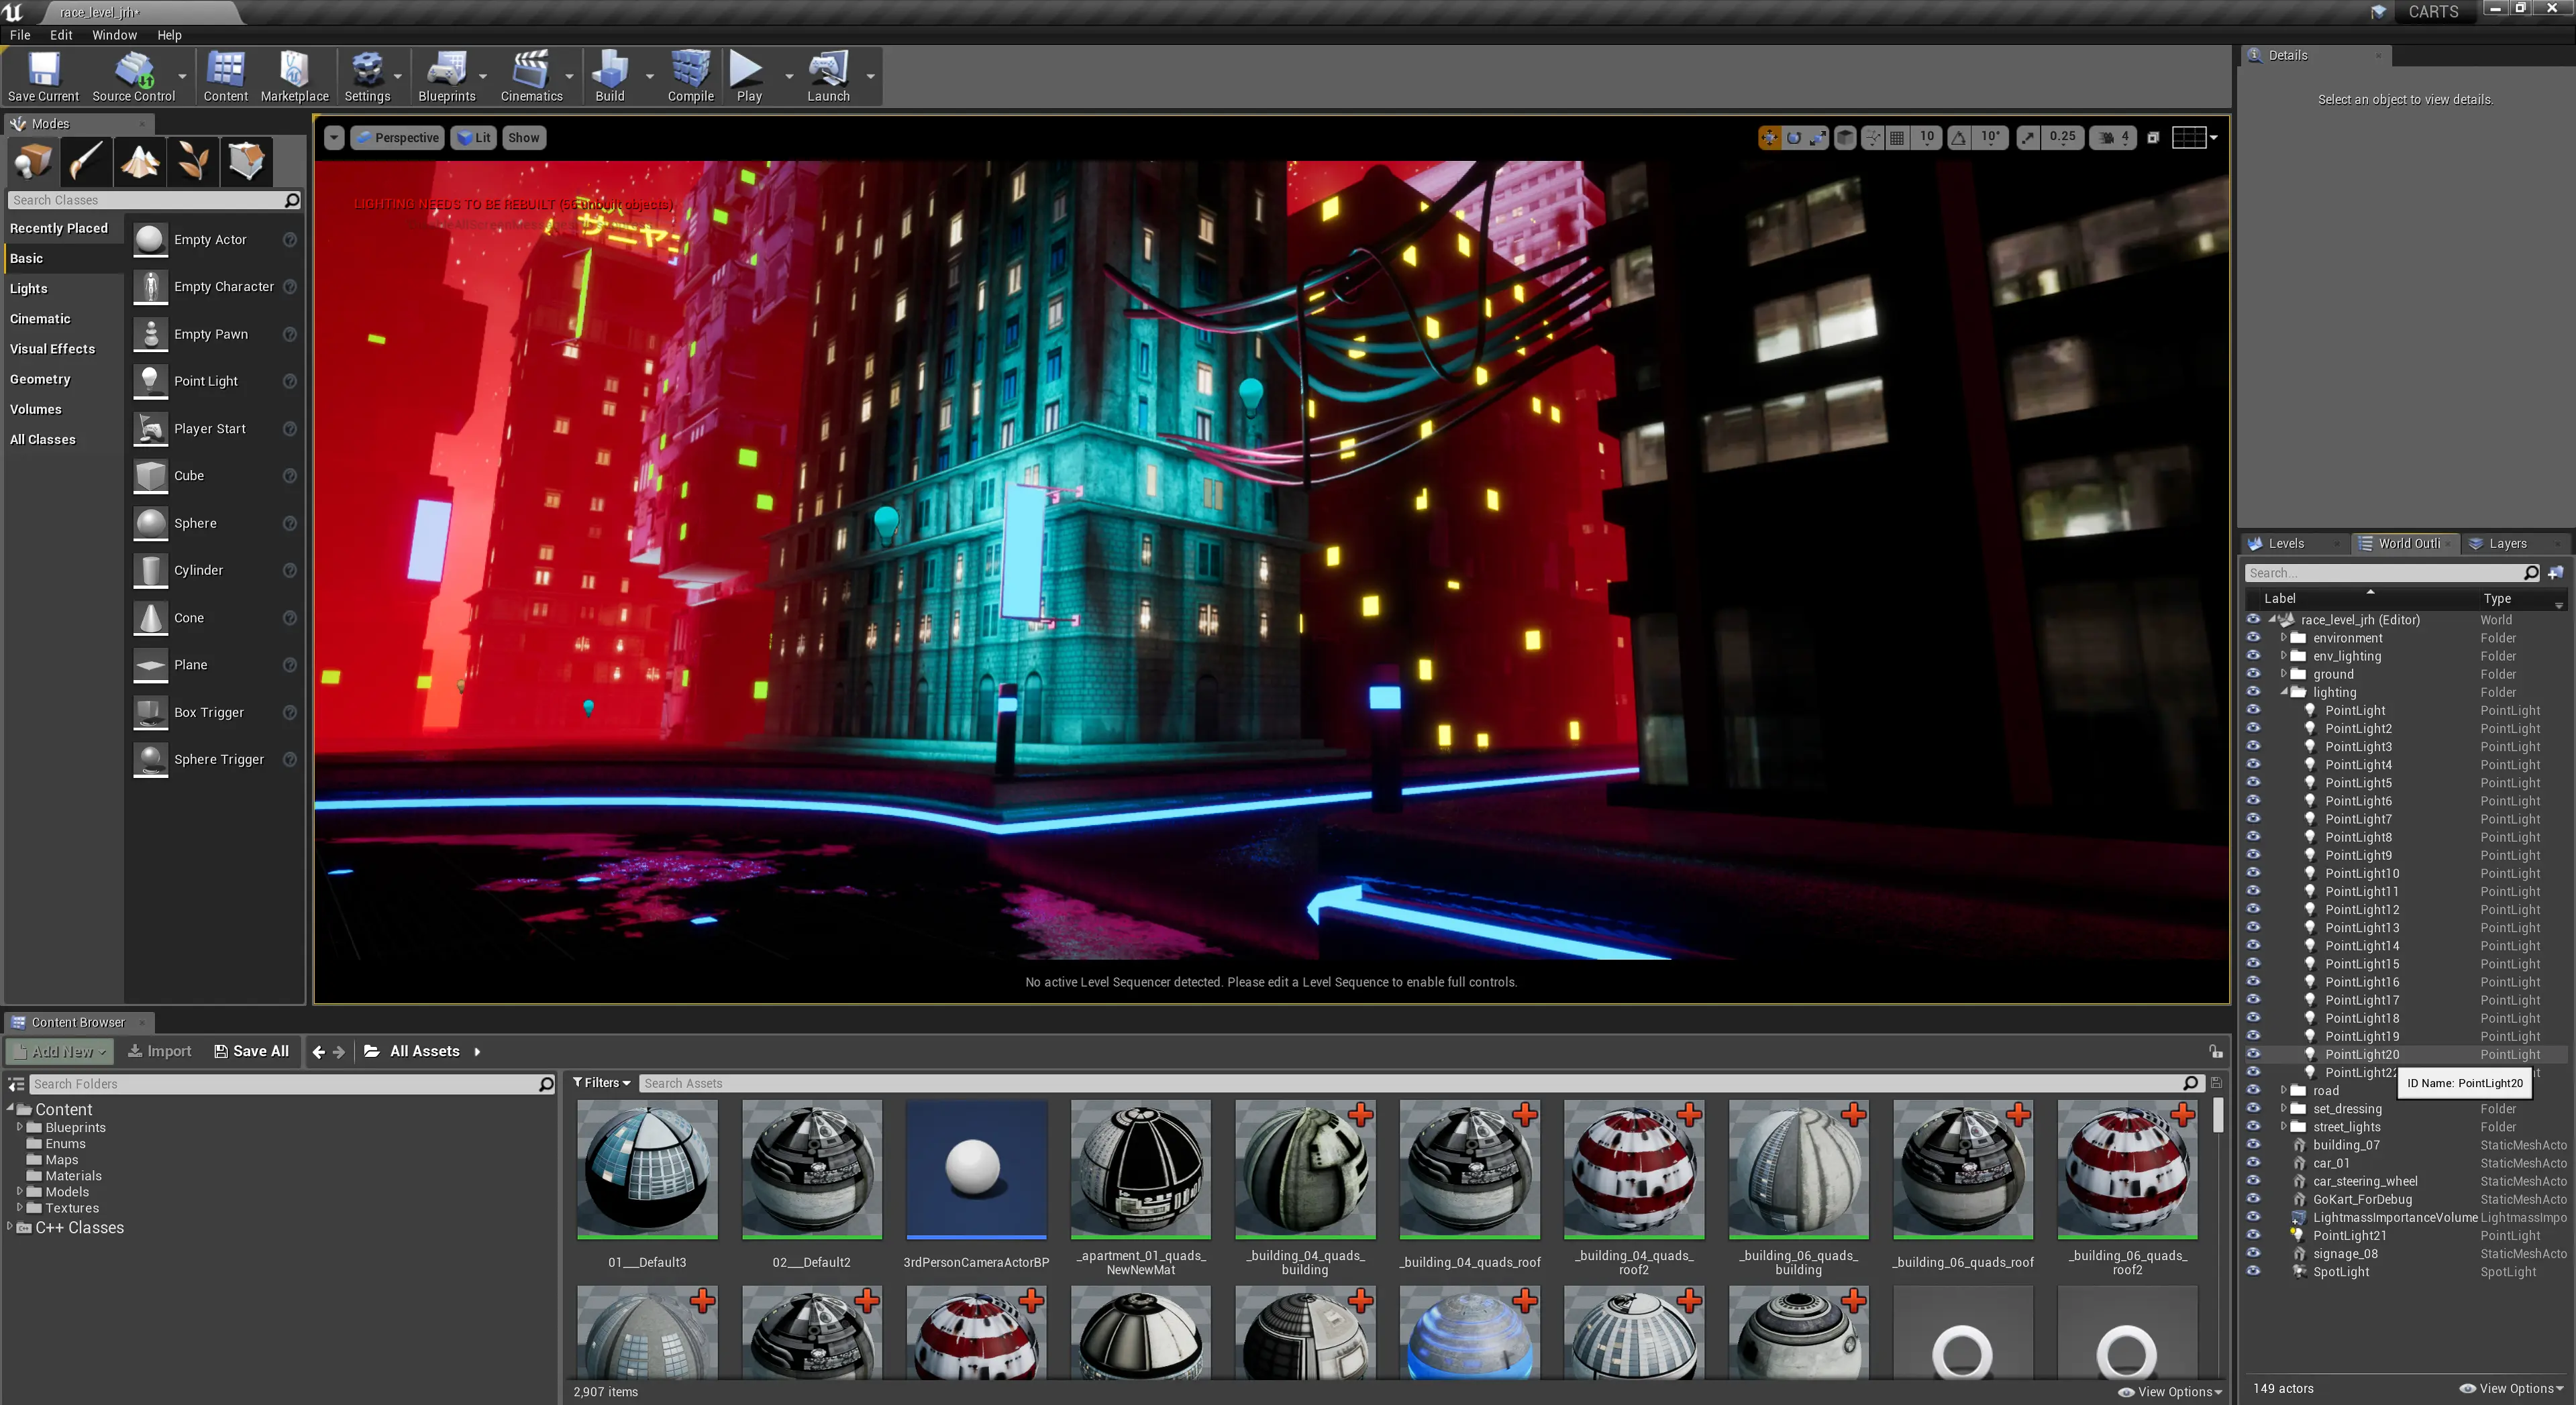Screen dimensions: 2576x1405
Task: Open the Blueprints toolbar icon
Action: click(x=446, y=69)
